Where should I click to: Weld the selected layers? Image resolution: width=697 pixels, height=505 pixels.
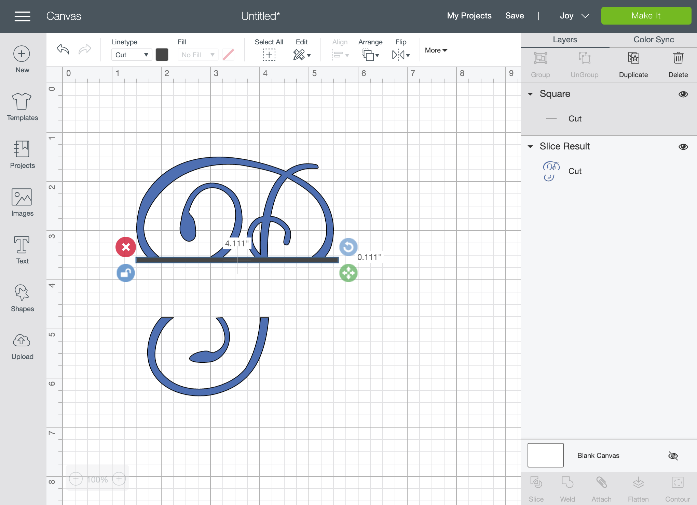[568, 489]
